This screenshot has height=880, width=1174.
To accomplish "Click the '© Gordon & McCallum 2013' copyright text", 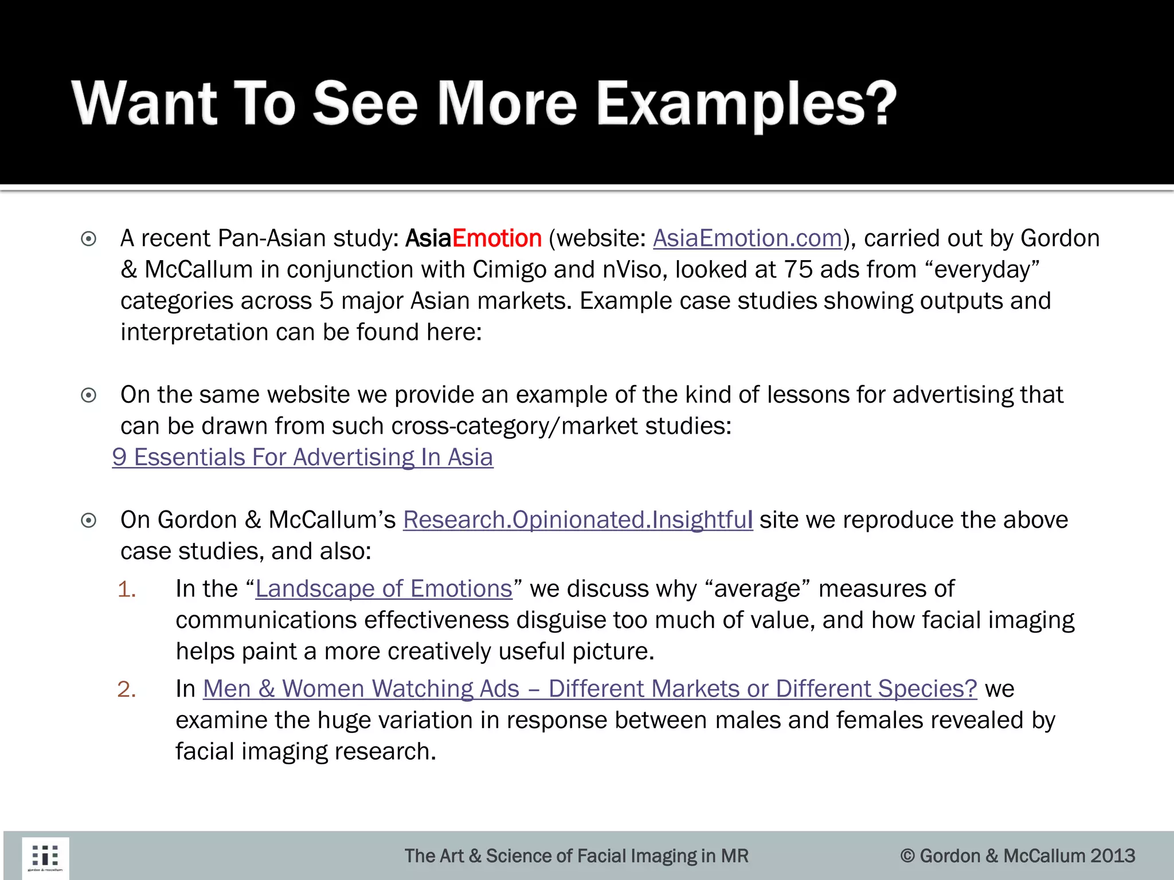I will point(1018,856).
